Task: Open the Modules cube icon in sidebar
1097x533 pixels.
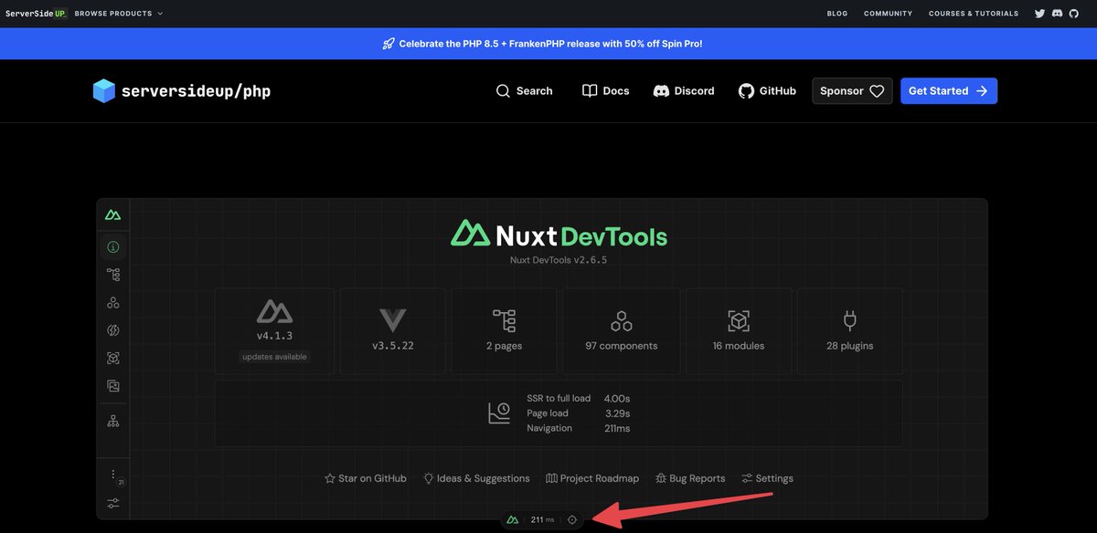Action: (x=113, y=359)
